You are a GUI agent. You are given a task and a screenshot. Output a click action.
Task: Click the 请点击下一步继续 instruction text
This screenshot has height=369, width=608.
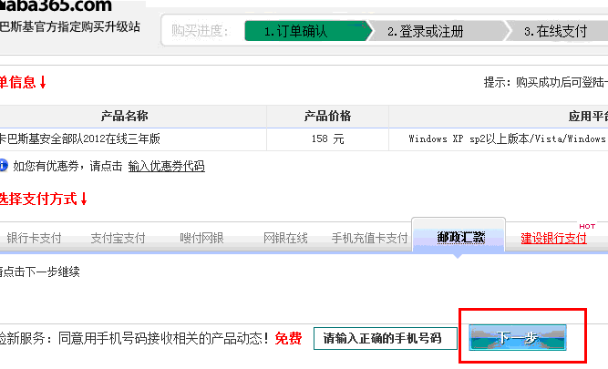(x=39, y=272)
